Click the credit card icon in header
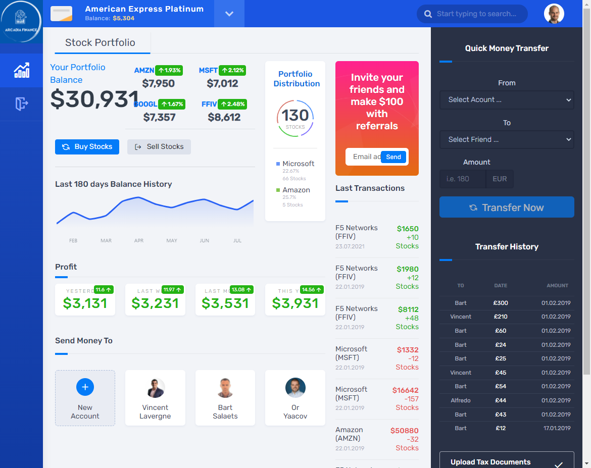Viewport: 591px width, 468px height. [62, 14]
